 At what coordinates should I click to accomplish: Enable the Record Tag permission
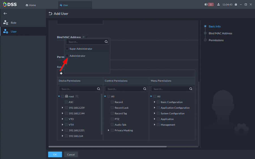pyautogui.click(x=112, y=113)
